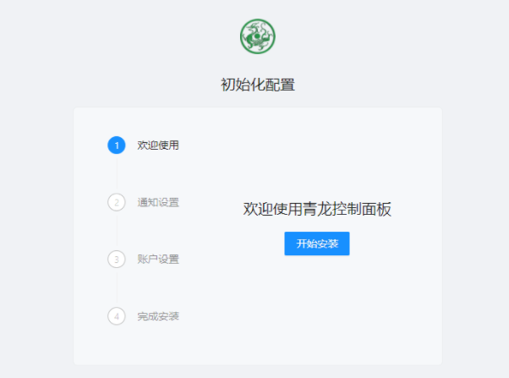Jump to the 完成安装 step
Screen dimensions: 509x378
point(158,316)
